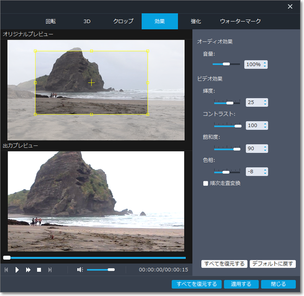The image size is (304, 296).
Task: Jump to the next frame icon
Action: (x=49, y=270)
